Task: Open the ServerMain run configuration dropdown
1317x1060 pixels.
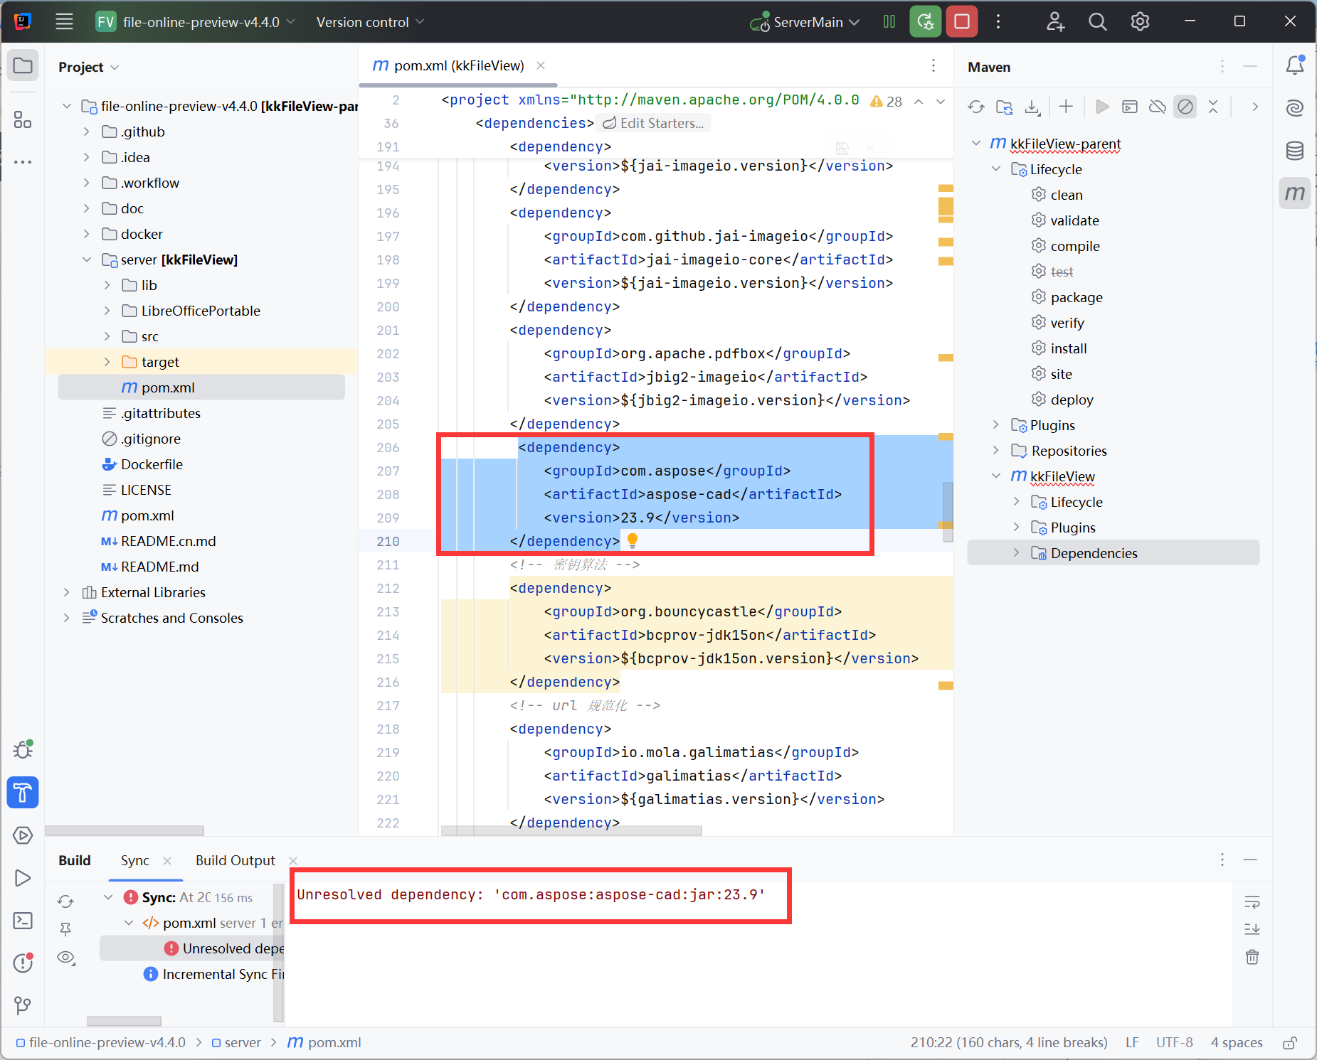Action: click(x=805, y=22)
